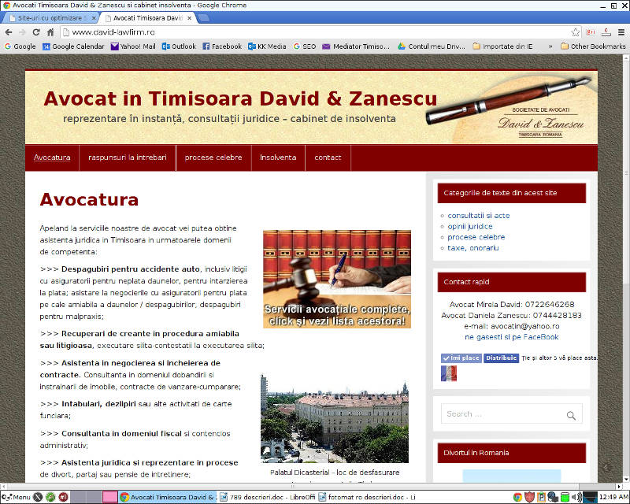Image resolution: width=630 pixels, height=504 pixels.
Task: Click the green launcher icon in the taskbar
Action: click(50, 497)
